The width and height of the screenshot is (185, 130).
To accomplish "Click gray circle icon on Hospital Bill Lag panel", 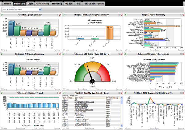I will pos(119,15).
